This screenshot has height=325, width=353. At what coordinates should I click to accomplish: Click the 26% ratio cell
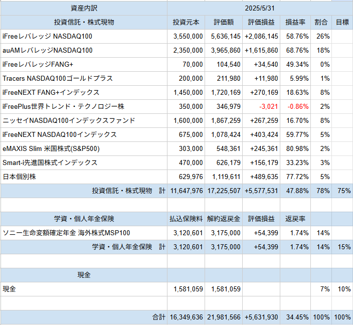click(x=321, y=36)
